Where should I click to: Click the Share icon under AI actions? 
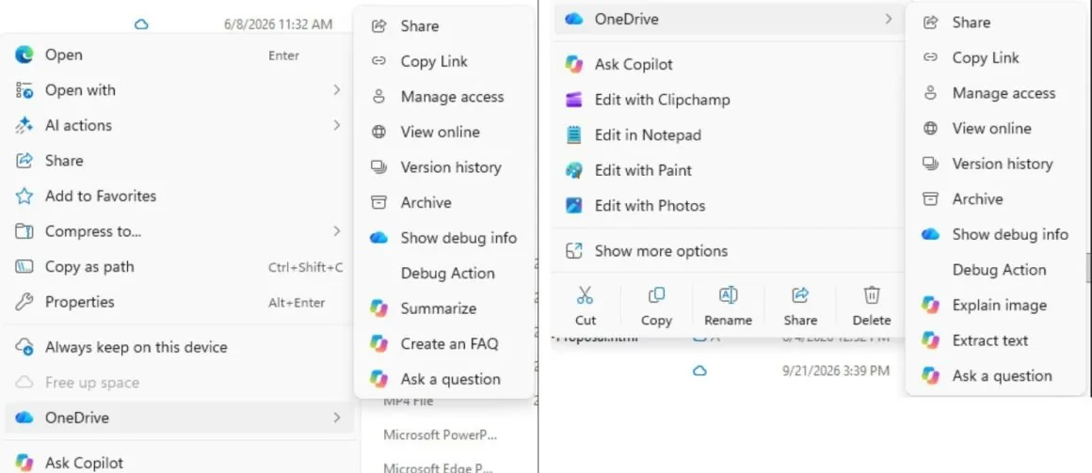(24, 161)
